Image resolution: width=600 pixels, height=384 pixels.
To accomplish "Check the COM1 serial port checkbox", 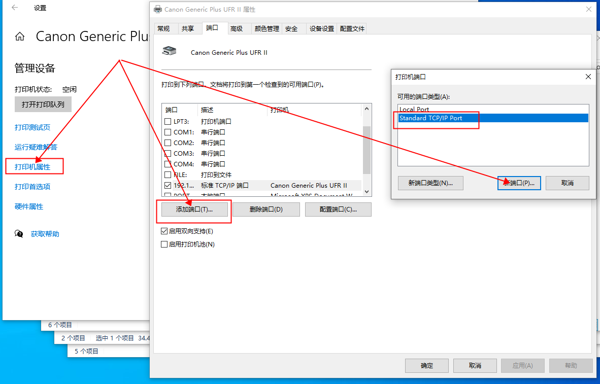I will coord(168,132).
